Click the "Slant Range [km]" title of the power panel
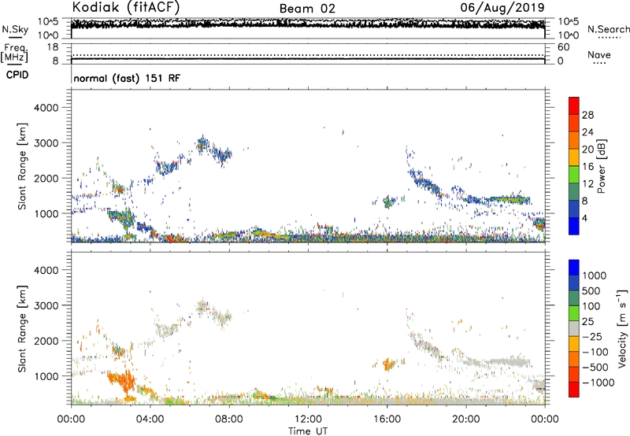The image size is (630, 436). point(22,166)
